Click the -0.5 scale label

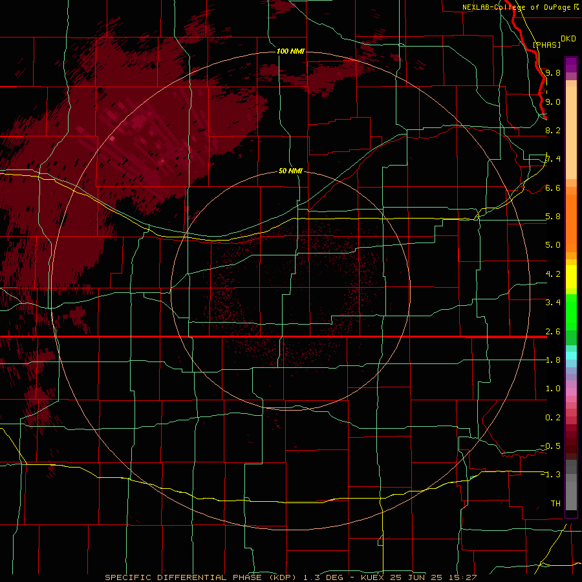click(x=551, y=446)
